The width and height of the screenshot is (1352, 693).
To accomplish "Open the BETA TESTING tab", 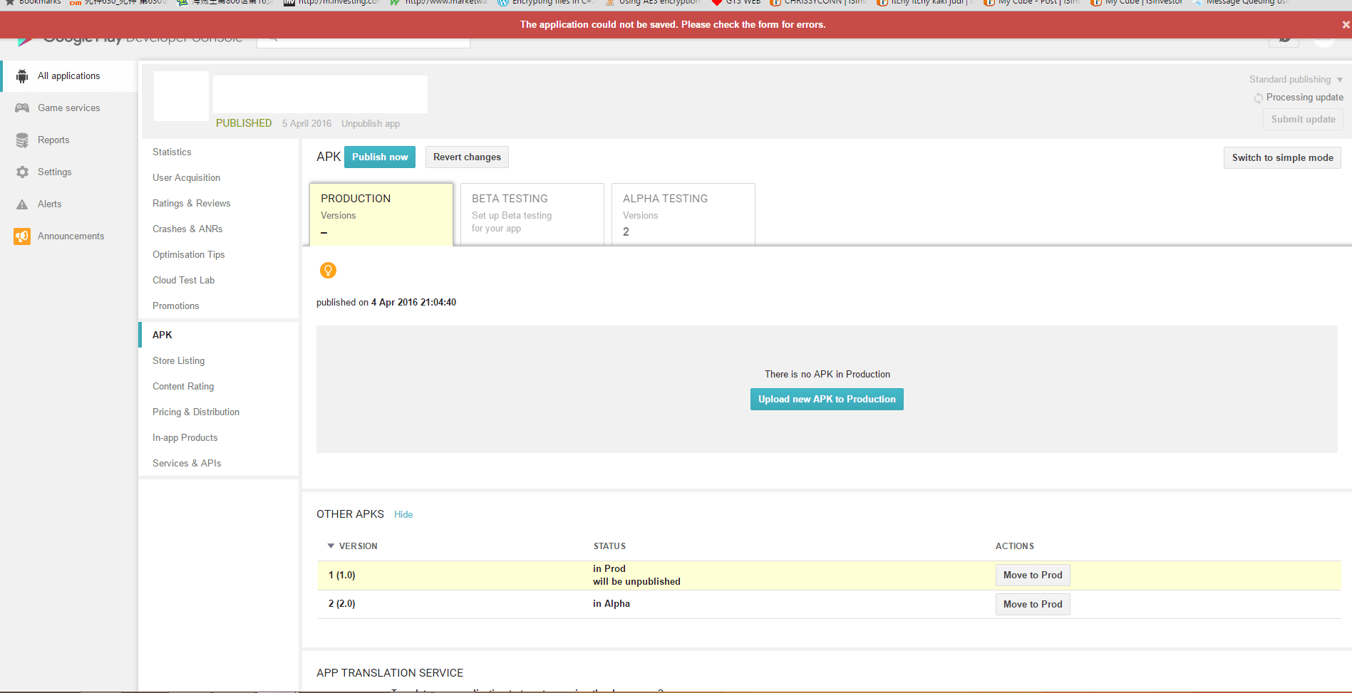I will [x=532, y=214].
